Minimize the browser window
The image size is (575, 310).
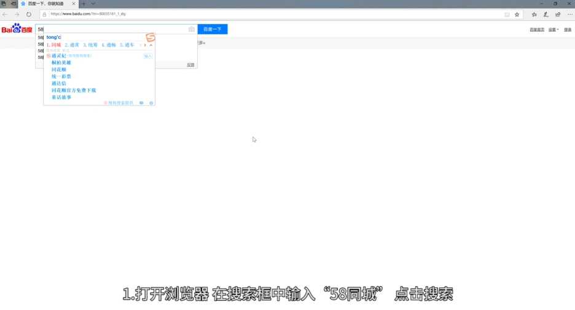(x=542, y=4)
